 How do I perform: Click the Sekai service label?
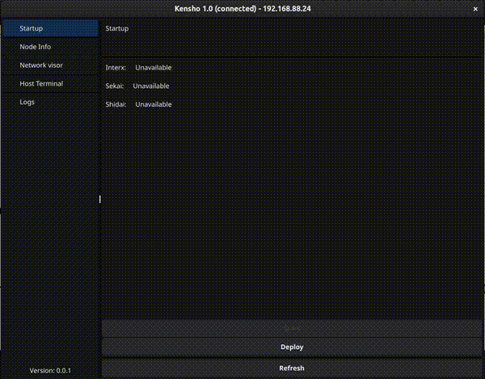[115, 86]
